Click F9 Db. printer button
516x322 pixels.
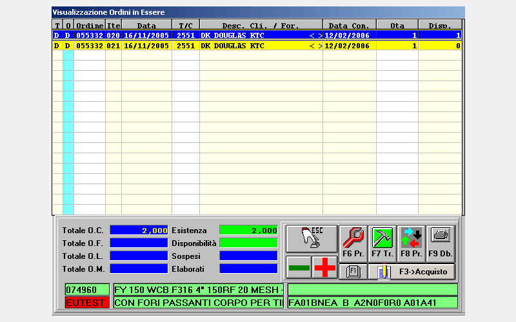click(441, 243)
